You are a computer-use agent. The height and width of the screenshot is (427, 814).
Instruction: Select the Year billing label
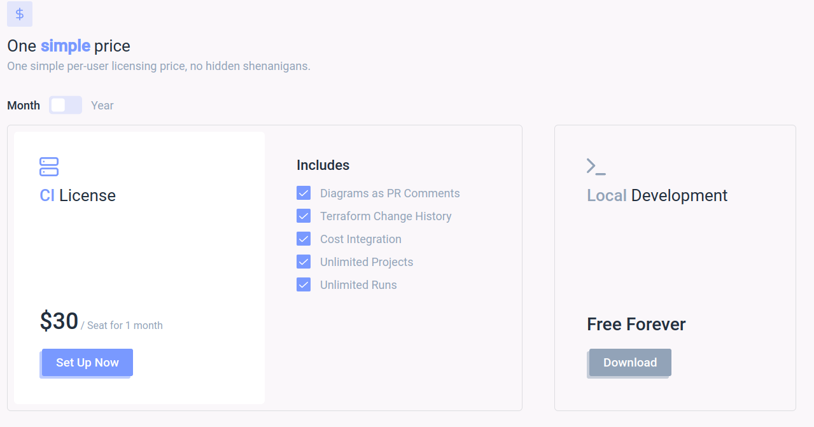coord(102,106)
